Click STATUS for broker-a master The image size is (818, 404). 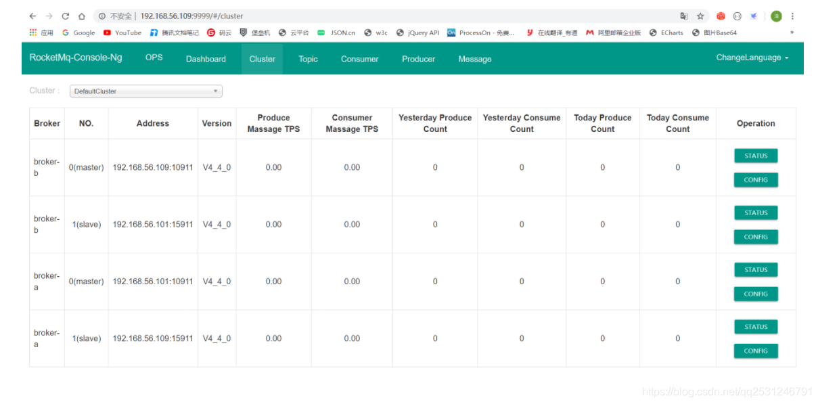point(756,270)
